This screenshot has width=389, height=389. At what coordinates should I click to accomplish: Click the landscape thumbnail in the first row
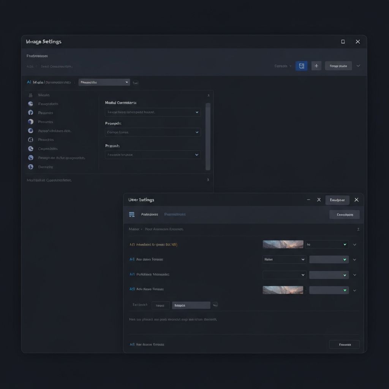(x=283, y=244)
